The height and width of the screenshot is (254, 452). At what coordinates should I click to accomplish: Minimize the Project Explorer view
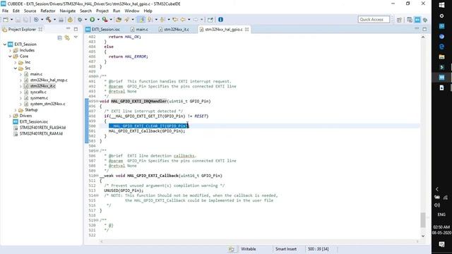[68, 29]
